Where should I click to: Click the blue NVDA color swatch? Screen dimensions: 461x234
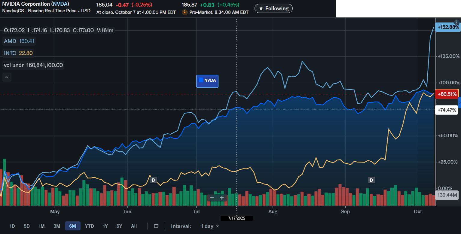pyautogui.click(x=201, y=80)
